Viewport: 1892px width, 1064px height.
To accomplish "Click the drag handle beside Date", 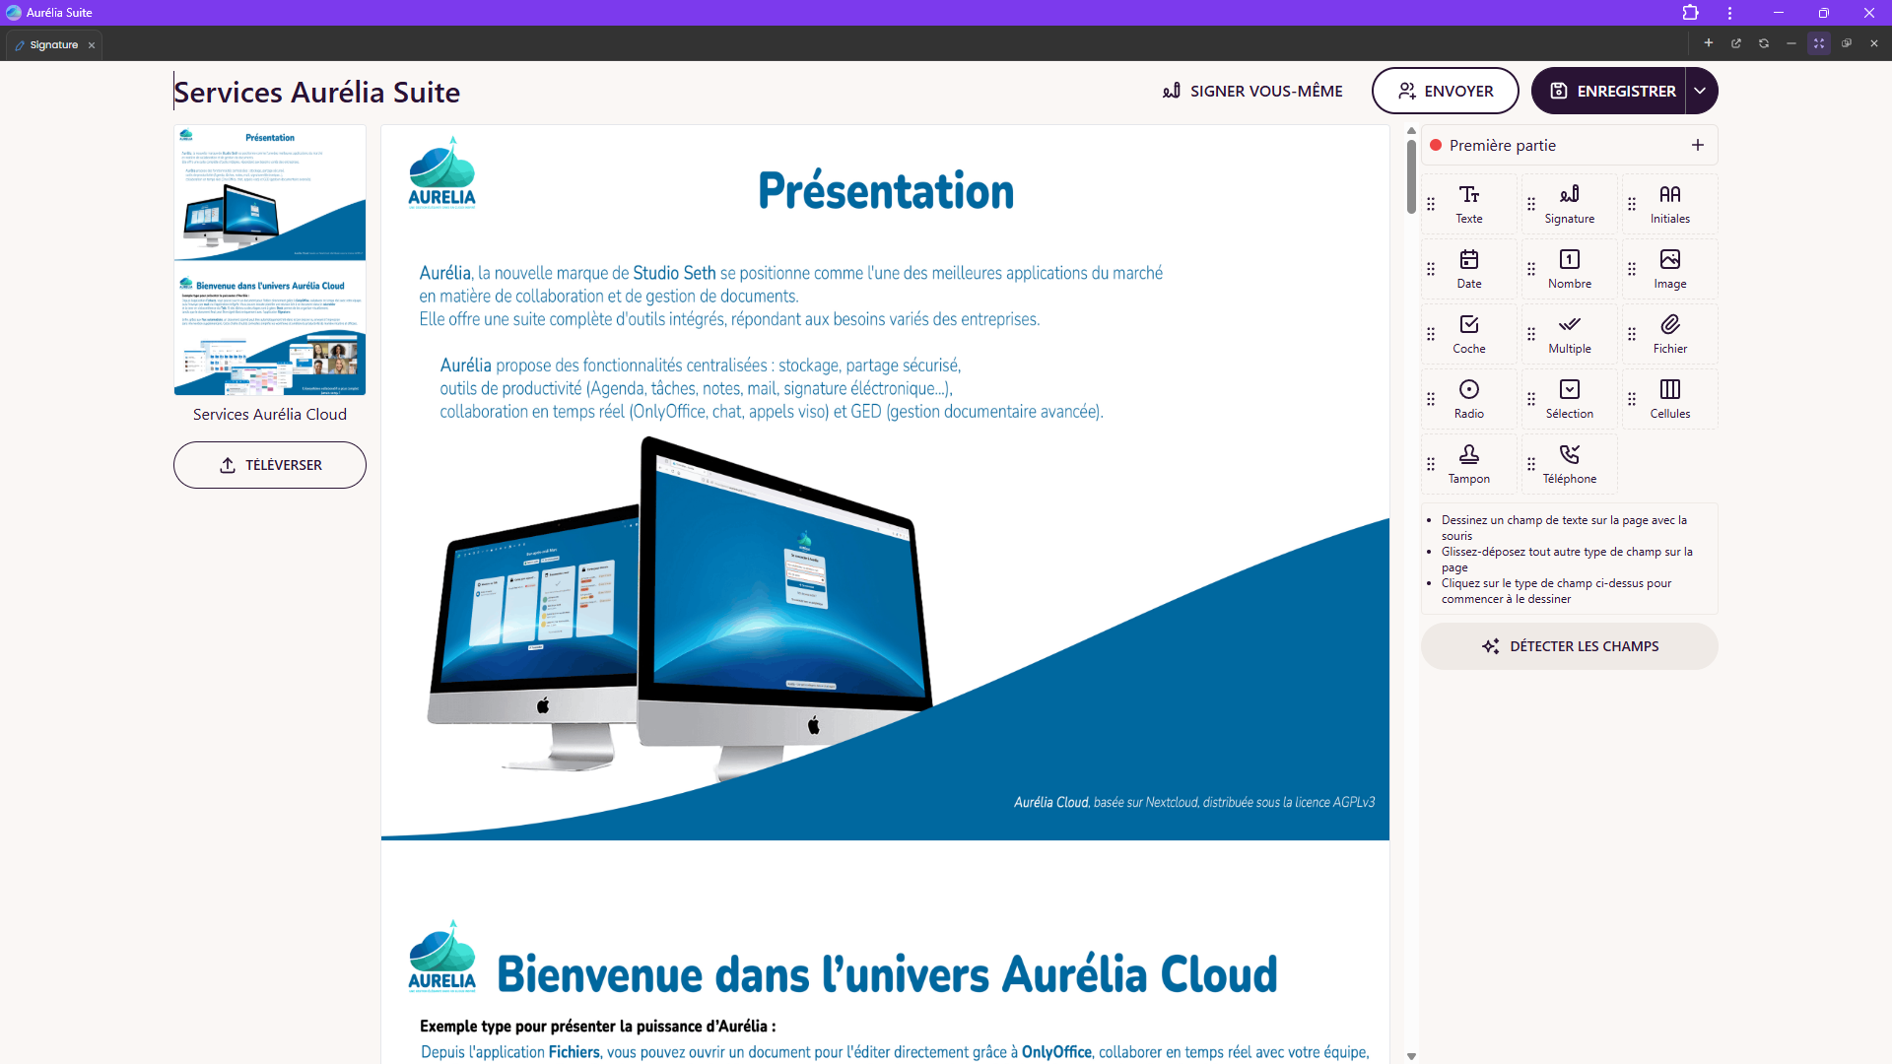I will (1431, 269).
